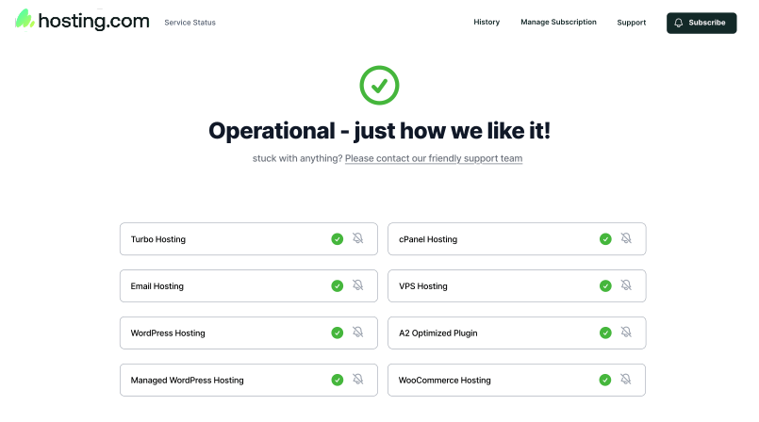Screen dimensions: 759x422
Task: Click the large green operational checkmark icon
Action: click(379, 86)
